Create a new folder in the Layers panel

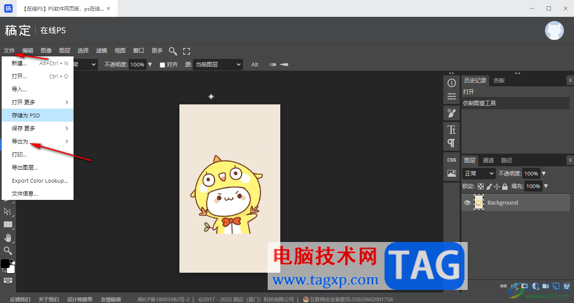coord(545,286)
